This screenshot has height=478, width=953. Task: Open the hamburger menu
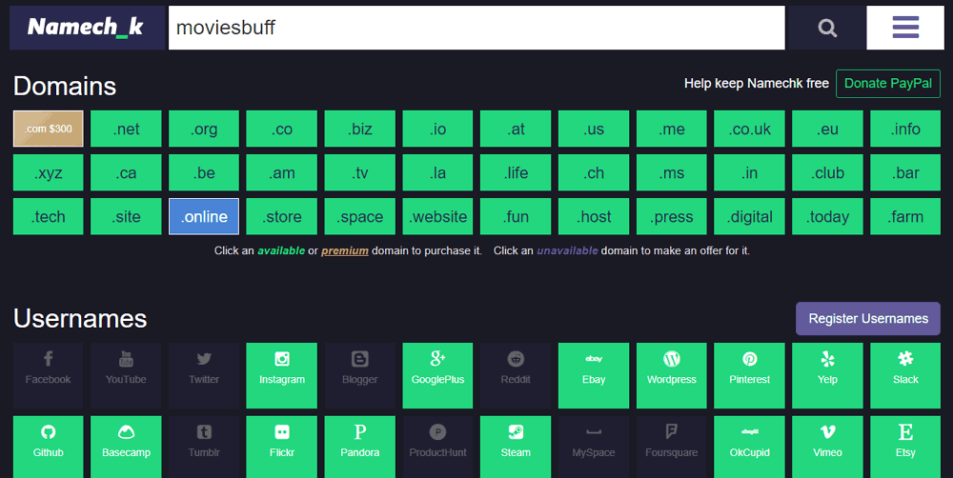tap(904, 28)
